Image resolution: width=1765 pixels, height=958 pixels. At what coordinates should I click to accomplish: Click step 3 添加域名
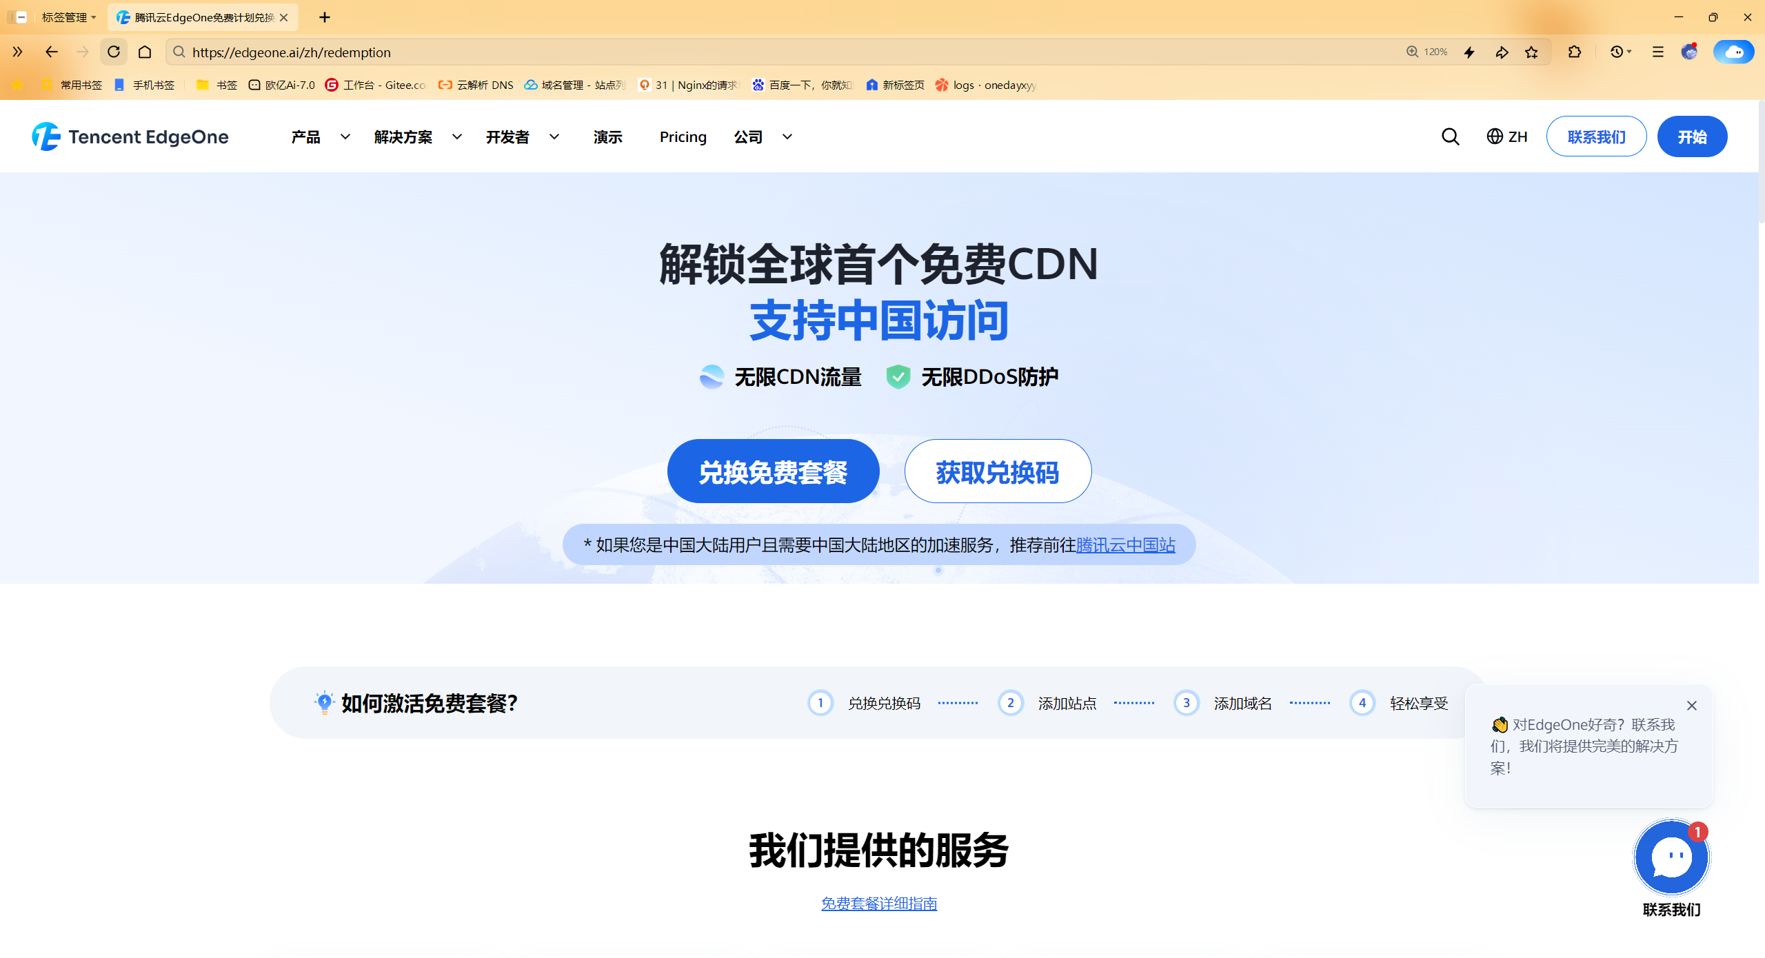[x=1223, y=703]
